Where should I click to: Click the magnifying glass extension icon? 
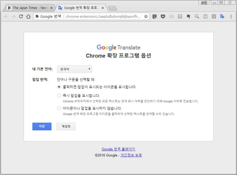pyautogui.click(x=197, y=17)
